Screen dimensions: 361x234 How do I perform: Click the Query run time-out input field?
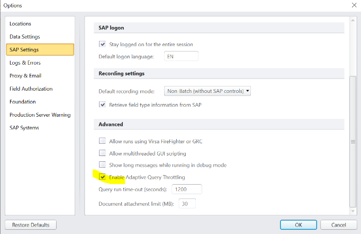[186, 189]
